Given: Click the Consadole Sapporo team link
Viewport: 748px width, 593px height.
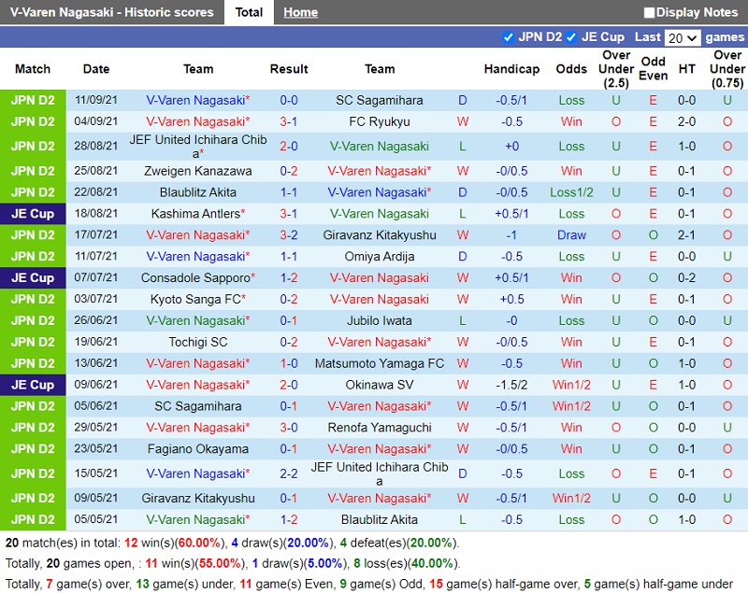Looking at the screenshot, I should [x=195, y=277].
